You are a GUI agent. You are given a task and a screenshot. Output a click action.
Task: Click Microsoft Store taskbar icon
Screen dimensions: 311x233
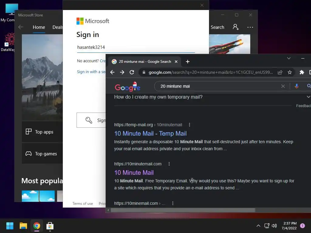(50, 226)
